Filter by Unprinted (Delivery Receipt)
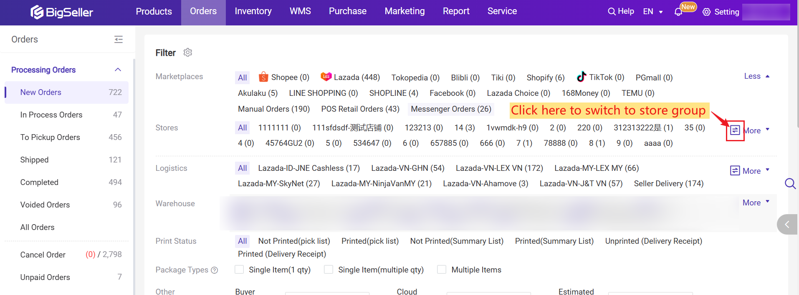Viewport: 799px width, 295px height. coord(654,241)
